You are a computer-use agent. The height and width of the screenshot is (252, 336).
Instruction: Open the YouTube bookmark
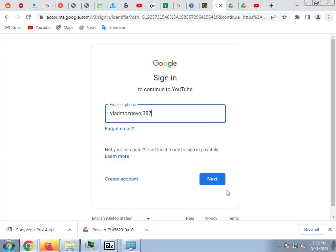click(39, 28)
